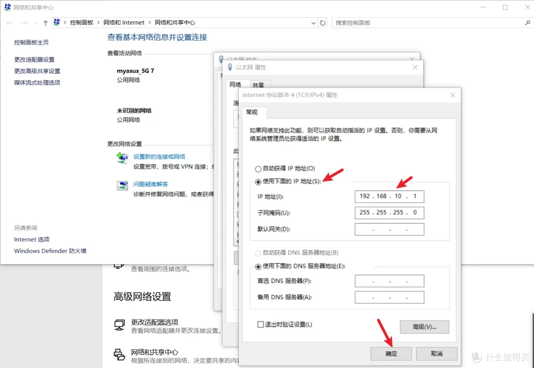This screenshot has height=368, width=534.
Task: Select 控制面板 in the breadcrumb path
Action: [x=82, y=22]
